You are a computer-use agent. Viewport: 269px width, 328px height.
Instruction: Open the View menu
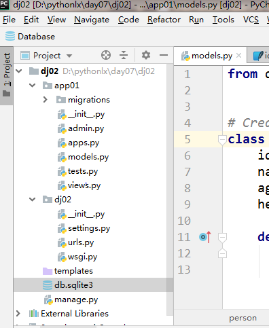pyautogui.click(x=56, y=20)
